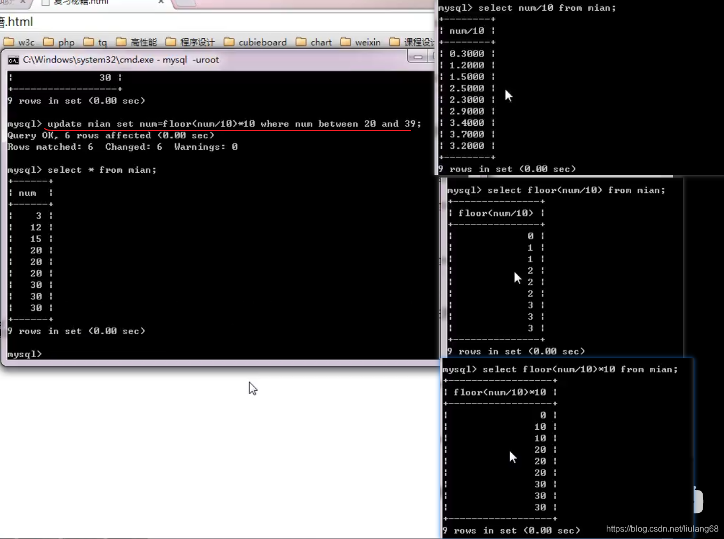Open the cubieboard bookmark folder
The width and height of the screenshot is (724, 539).
click(255, 42)
